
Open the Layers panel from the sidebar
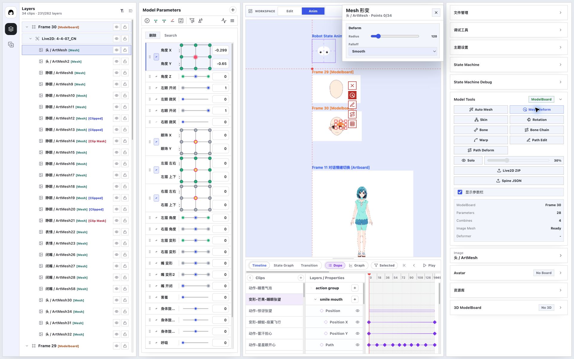(x=11, y=29)
